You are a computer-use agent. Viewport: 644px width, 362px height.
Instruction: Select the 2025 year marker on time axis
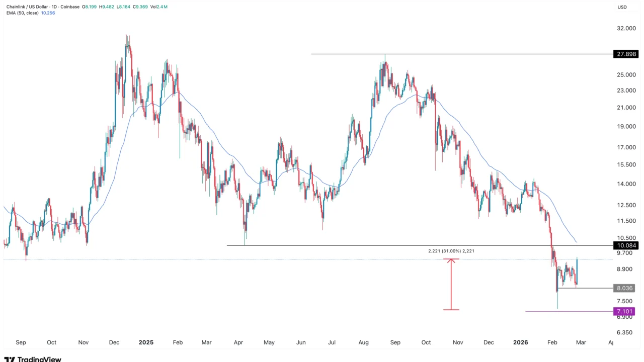click(146, 342)
